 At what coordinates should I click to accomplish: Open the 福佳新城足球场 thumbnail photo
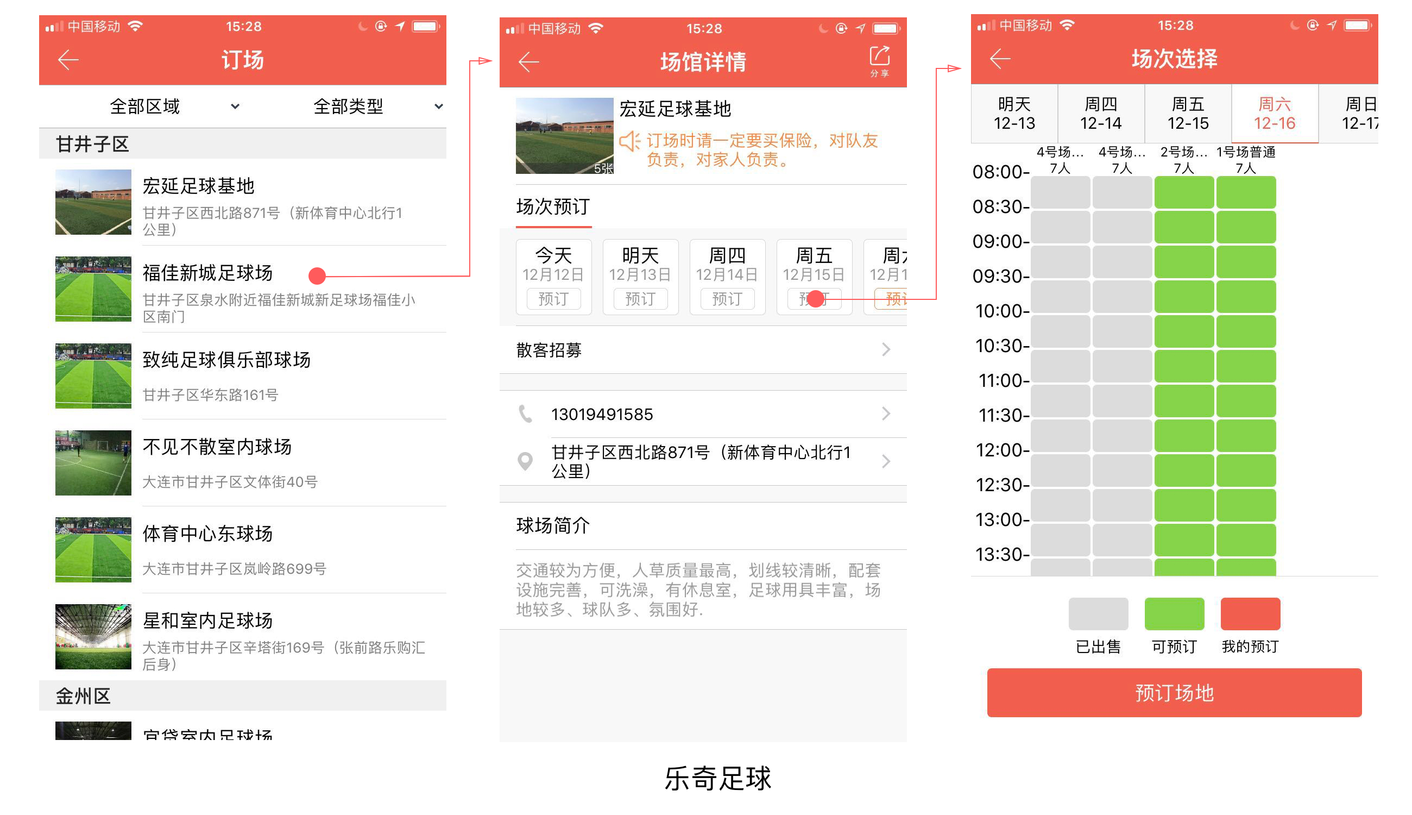point(93,289)
